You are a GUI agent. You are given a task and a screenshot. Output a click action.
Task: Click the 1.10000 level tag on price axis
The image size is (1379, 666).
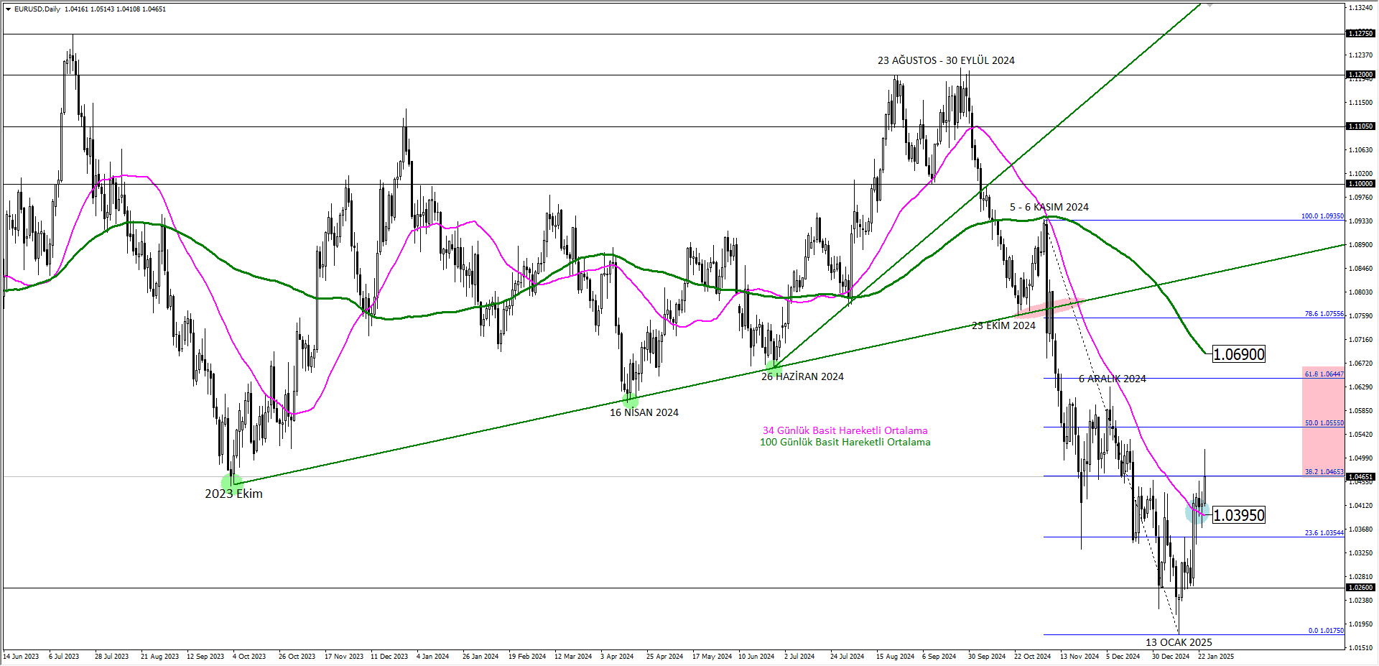pyautogui.click(x=1360, y=184)
